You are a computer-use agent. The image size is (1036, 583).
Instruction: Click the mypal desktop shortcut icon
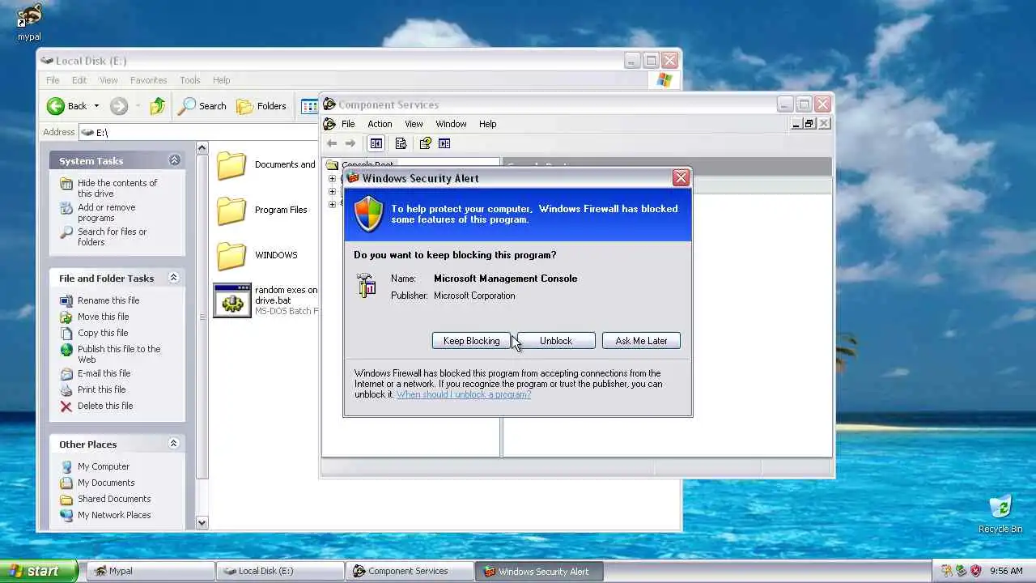pyautogui.click(x=29, y=16)
